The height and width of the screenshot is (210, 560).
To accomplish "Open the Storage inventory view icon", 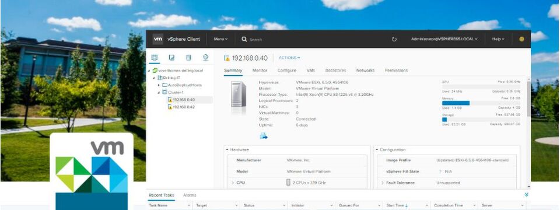I will point(188,58).
